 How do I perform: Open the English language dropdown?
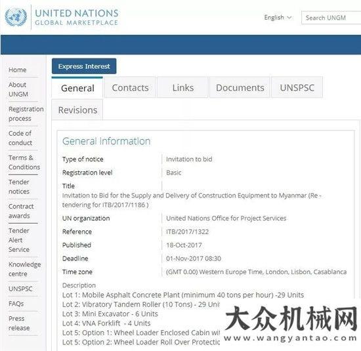coord(278,18)
